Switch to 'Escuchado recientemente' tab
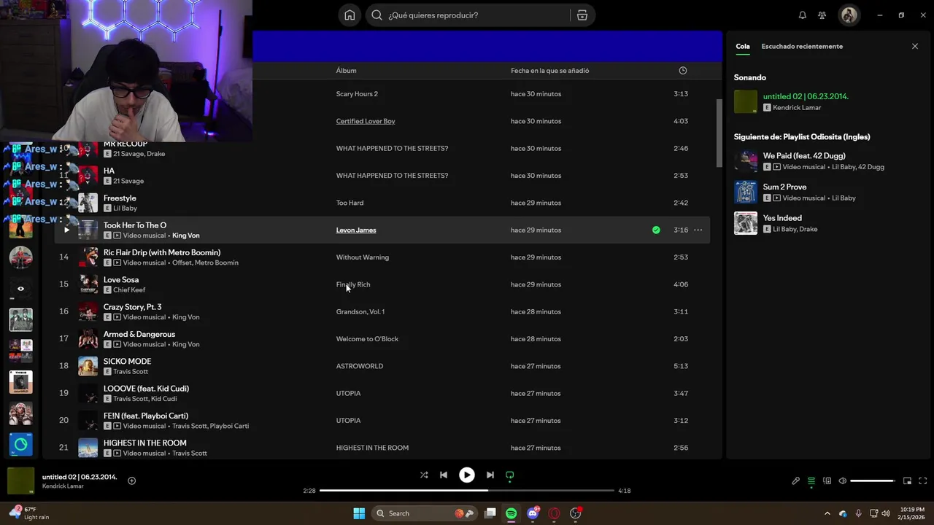This screenshot has width=934, height=525. coord(802,46)
